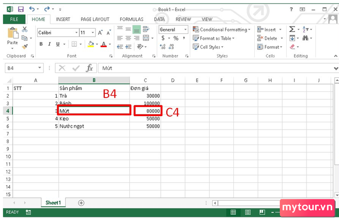Click the AutoSum sigma icon

[x=292, y=29]
